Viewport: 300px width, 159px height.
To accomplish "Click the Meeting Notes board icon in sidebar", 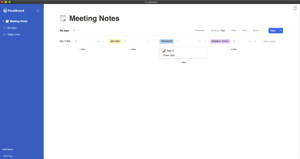I will 7,21.
